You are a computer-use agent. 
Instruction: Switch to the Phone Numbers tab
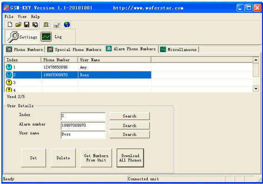pos(25,49)
